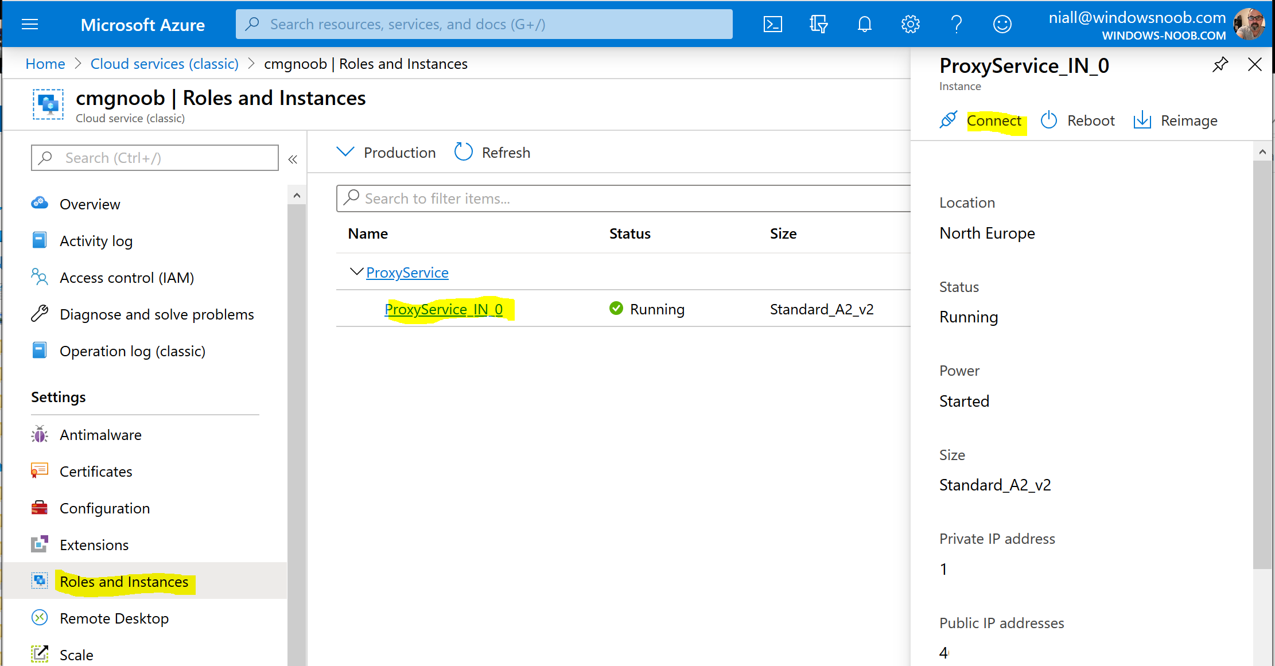1275x666 pixels.
Task: Open the Production slot dropdown
Action: click(386, 153)
